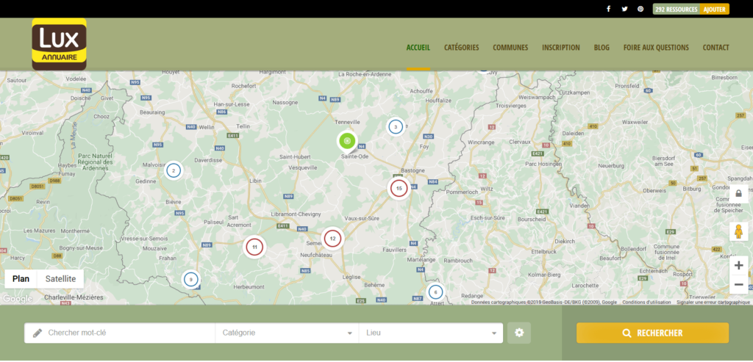Click the Ajouter button
This screenshot has height=362, width=753.
(715, 9)
